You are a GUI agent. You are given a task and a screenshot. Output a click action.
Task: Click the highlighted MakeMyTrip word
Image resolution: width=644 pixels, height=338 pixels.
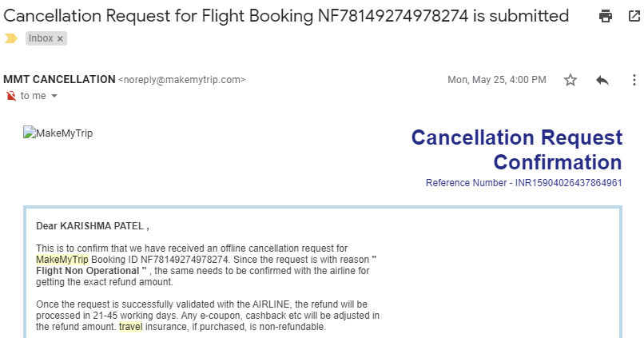62,260
